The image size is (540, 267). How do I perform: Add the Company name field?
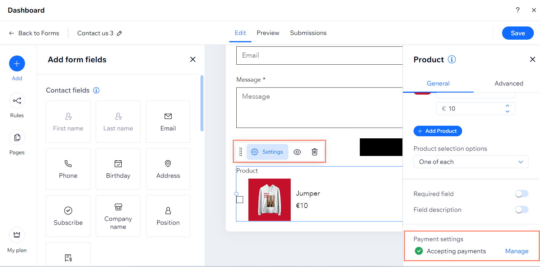pos(118,216)
